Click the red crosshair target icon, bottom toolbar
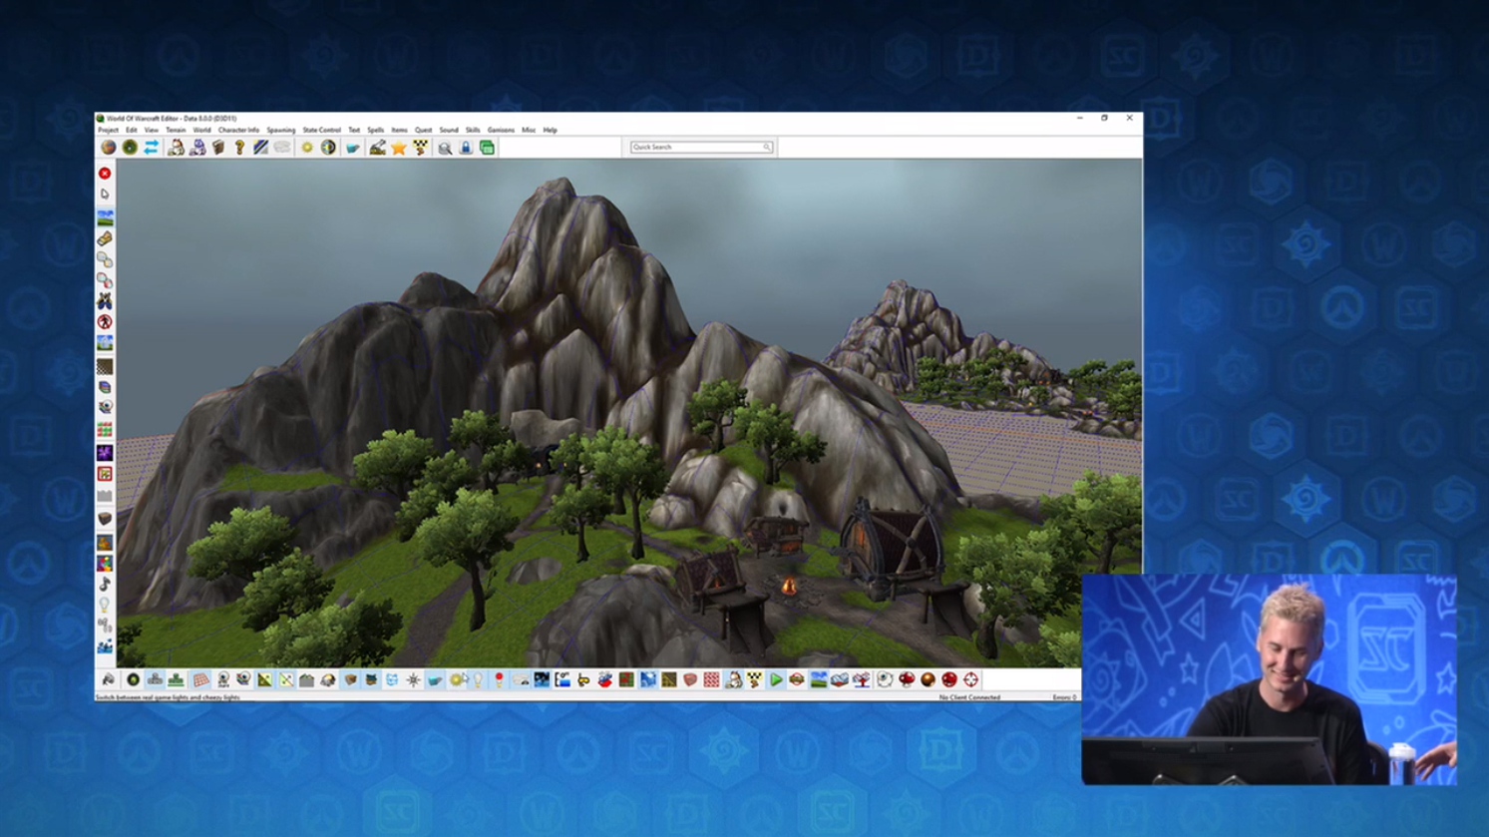Screen dimensions: 1489x837 [970, 680]
